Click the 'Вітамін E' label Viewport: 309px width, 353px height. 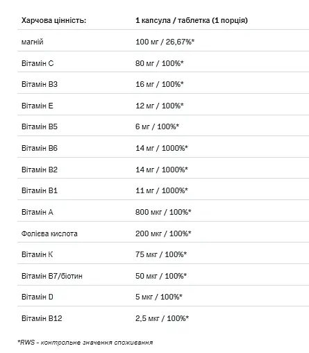coord(37,106)
